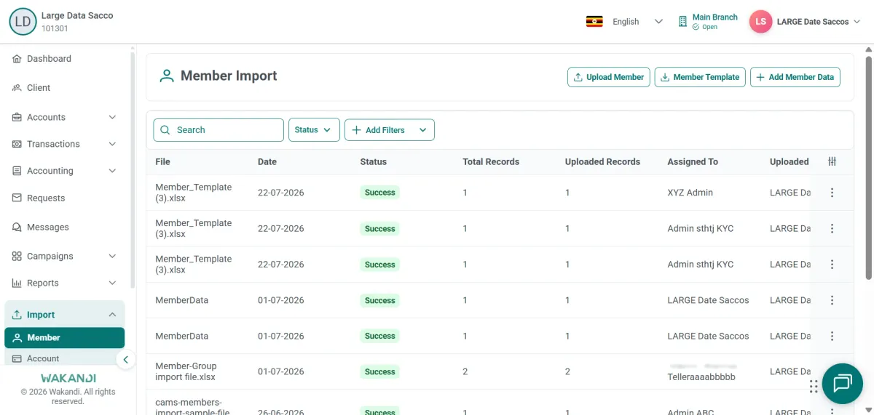Open row actions for XYZ Admin import

[x=832, y=193]
